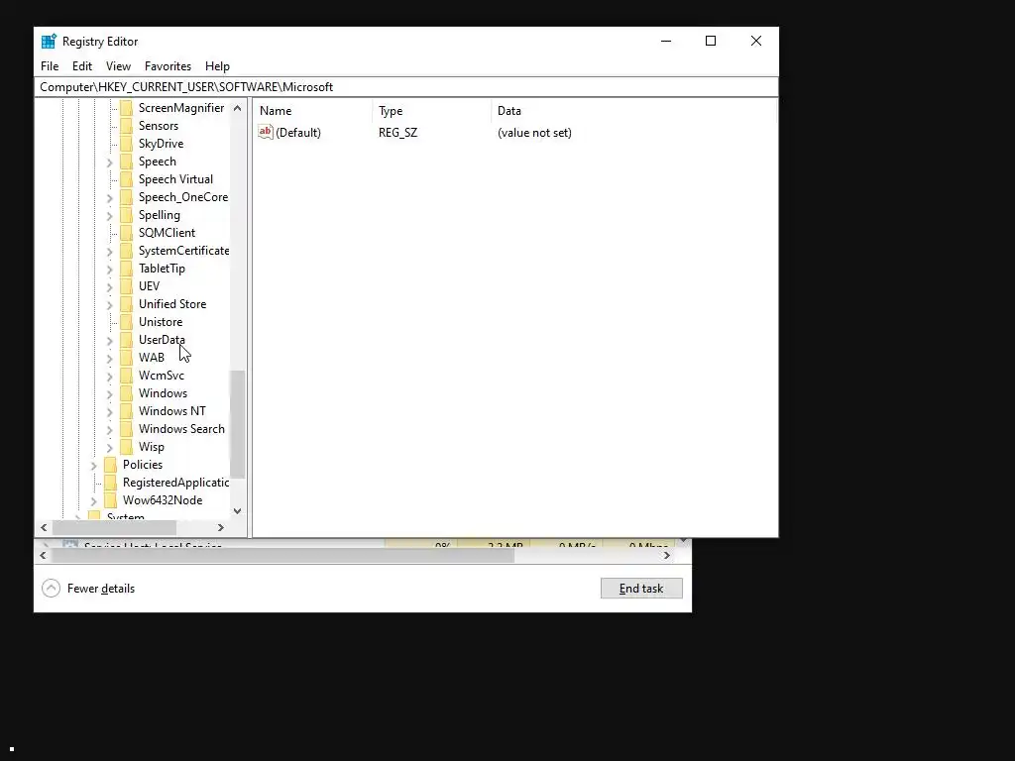1015x761 pixels.
Task: Click tree horizontal scroll right arrow
Action: pos(221,527)
